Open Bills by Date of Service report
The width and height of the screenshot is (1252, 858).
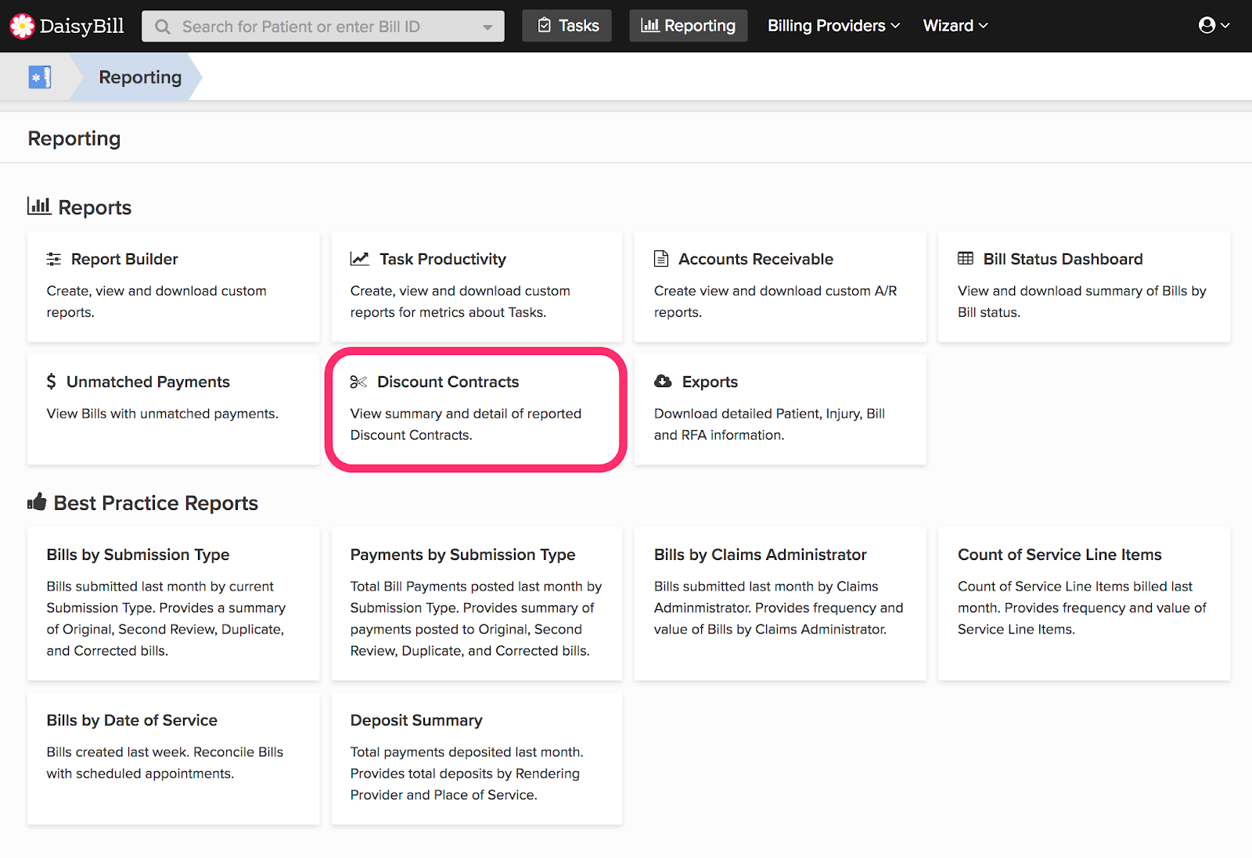point(173,759)
